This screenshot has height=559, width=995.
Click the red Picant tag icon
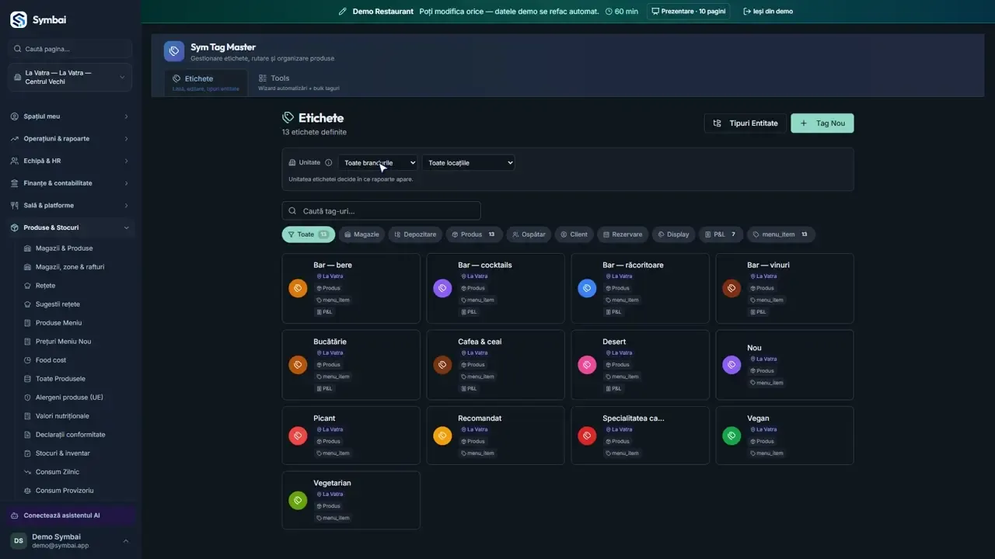coord(298,436)
